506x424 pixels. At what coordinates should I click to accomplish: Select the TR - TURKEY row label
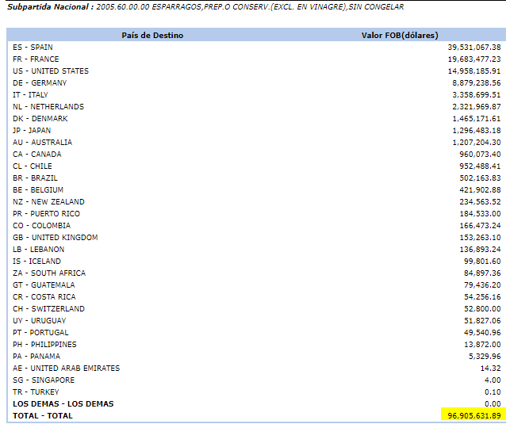tap(36, 392)
